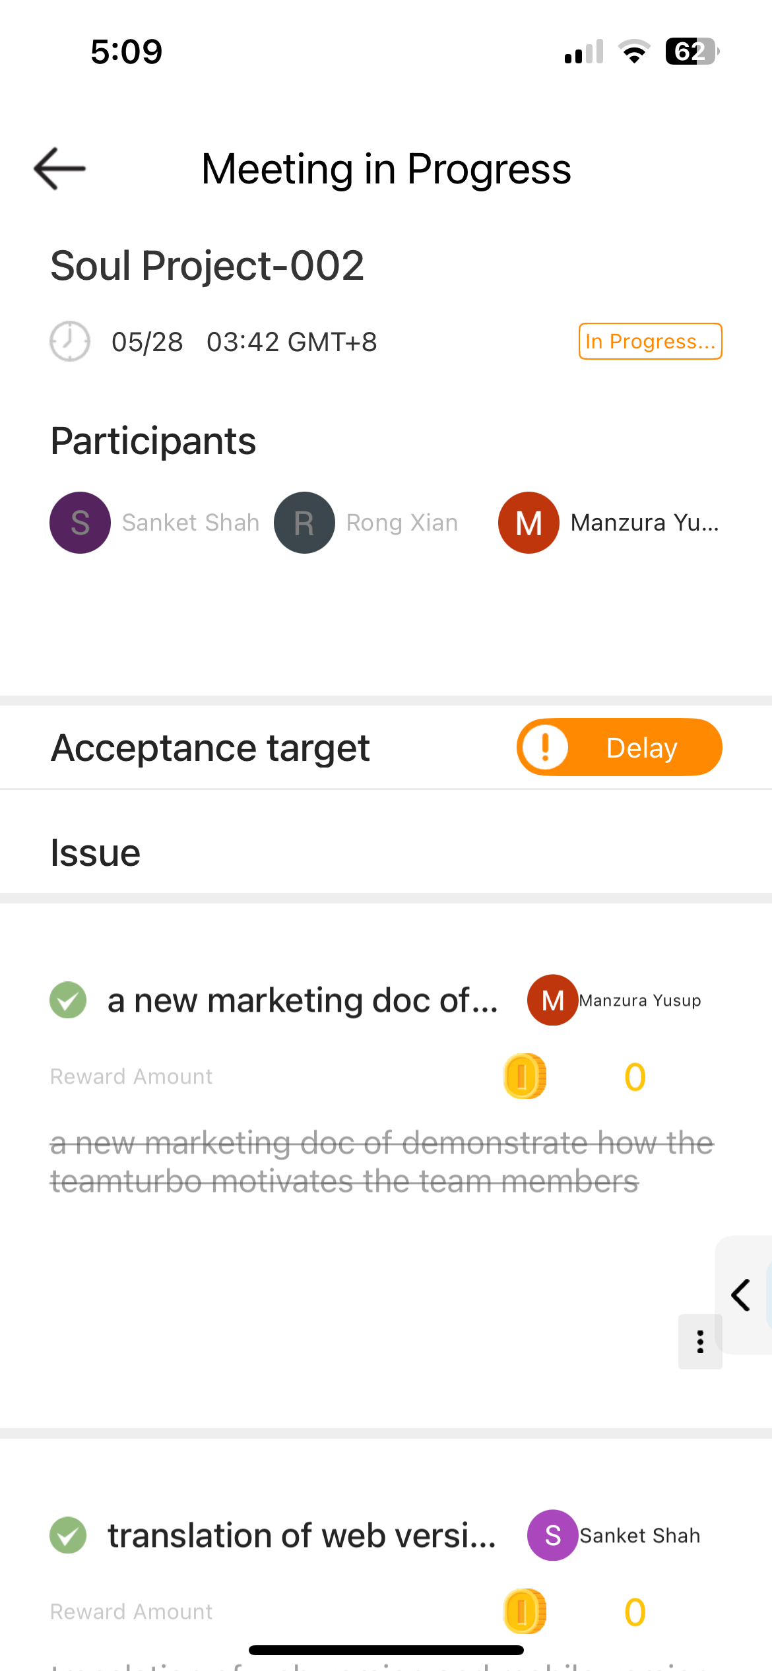Image resolution: width=772 pixels, height=1671 pixels.
Task: Tap the coin icon on translation issue
Action: (x=525, y=1611)
